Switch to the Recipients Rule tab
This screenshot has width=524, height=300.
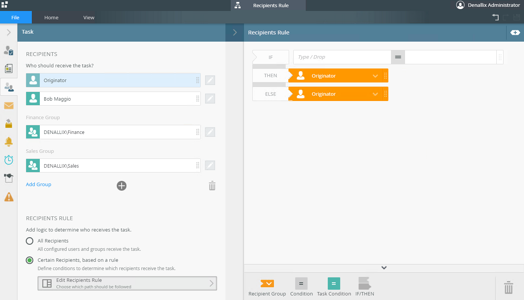[x=268, y=6]
